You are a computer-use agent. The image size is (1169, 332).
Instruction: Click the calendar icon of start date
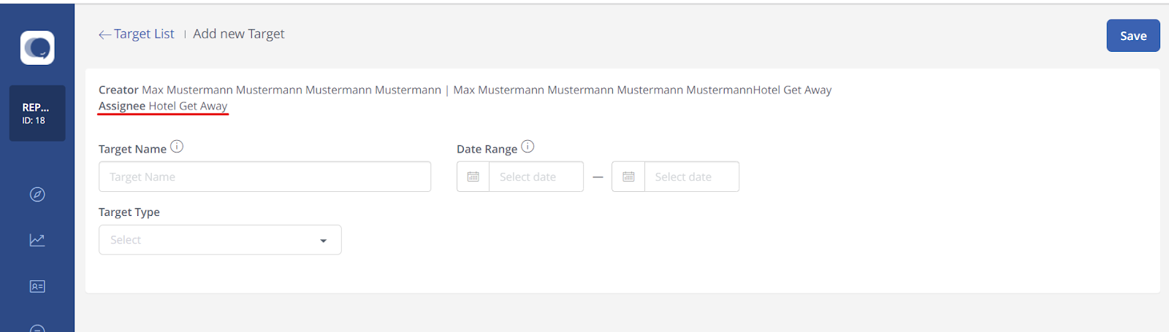click(473, 177)
